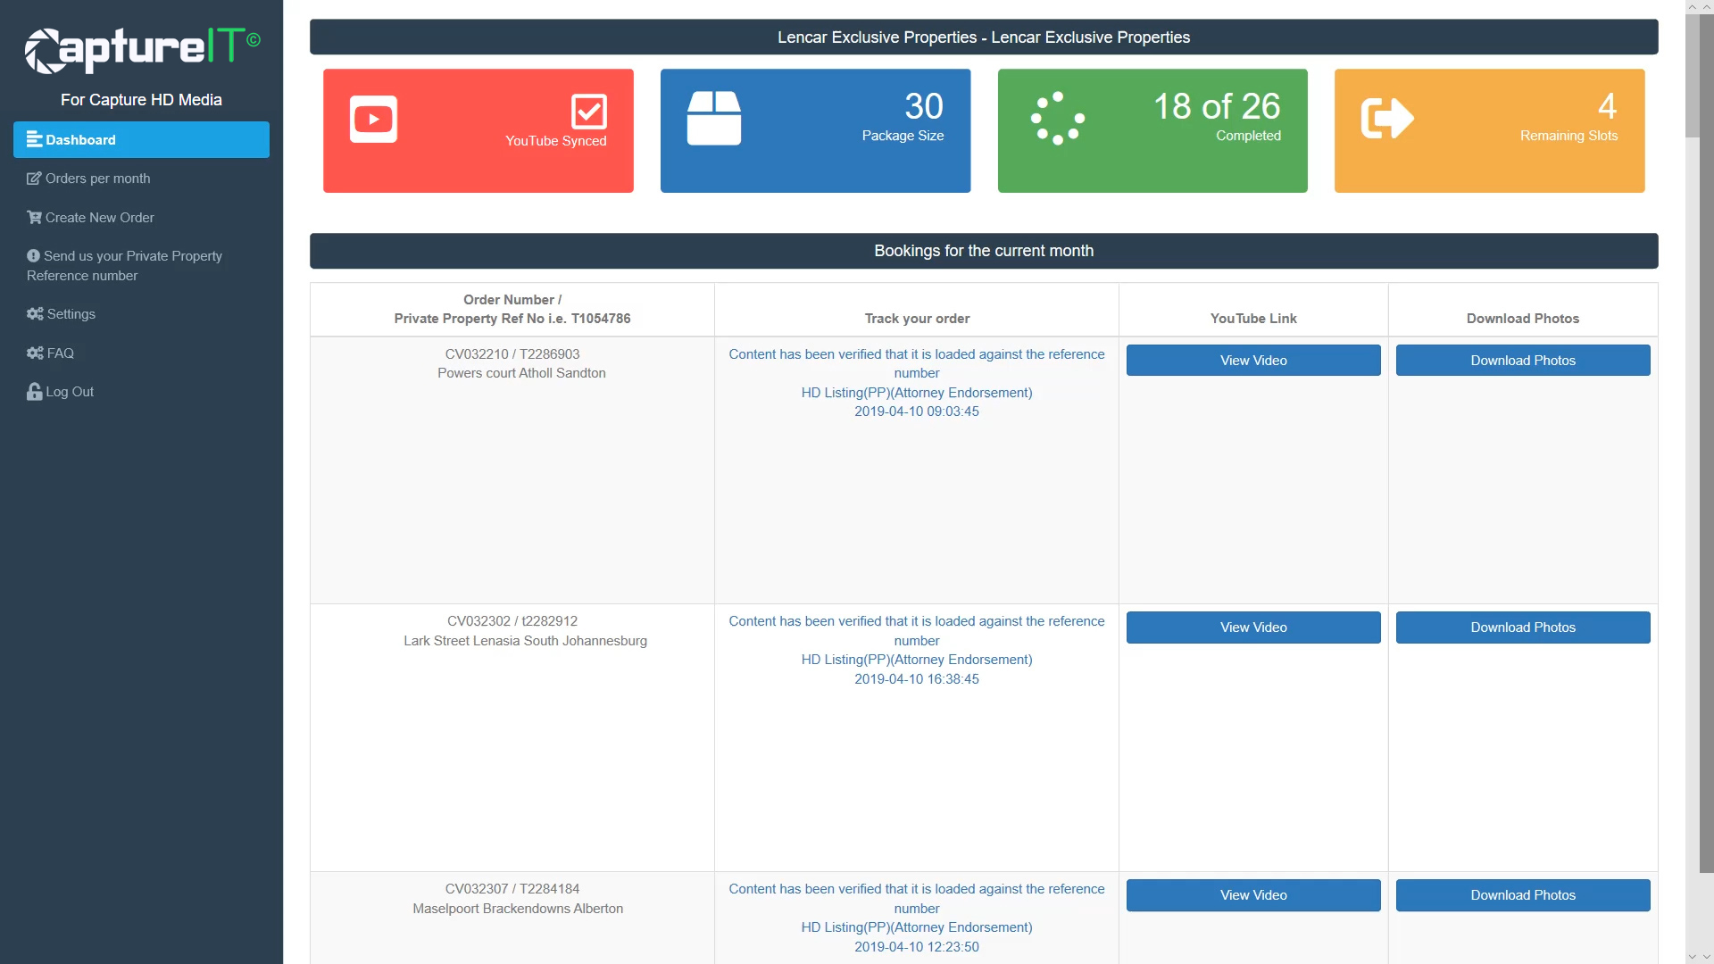Click the info icon beside Private Property text
This screenshot has width=1714, height=964.
(x=33, y=255)
